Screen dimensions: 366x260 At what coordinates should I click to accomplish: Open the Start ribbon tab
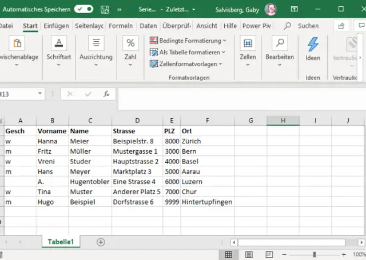pyautogui.click(x=30, y=26)
